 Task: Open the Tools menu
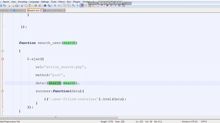click(x=54, y=2)
